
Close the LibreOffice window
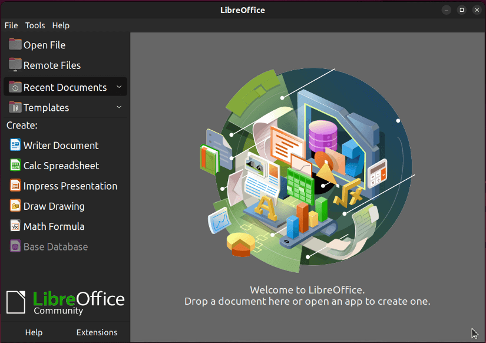pyautogui.click(x=477, y=10)
